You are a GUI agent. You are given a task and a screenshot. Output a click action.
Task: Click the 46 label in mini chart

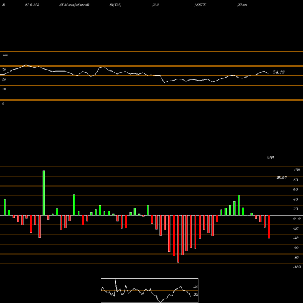[x=196, y=287]
